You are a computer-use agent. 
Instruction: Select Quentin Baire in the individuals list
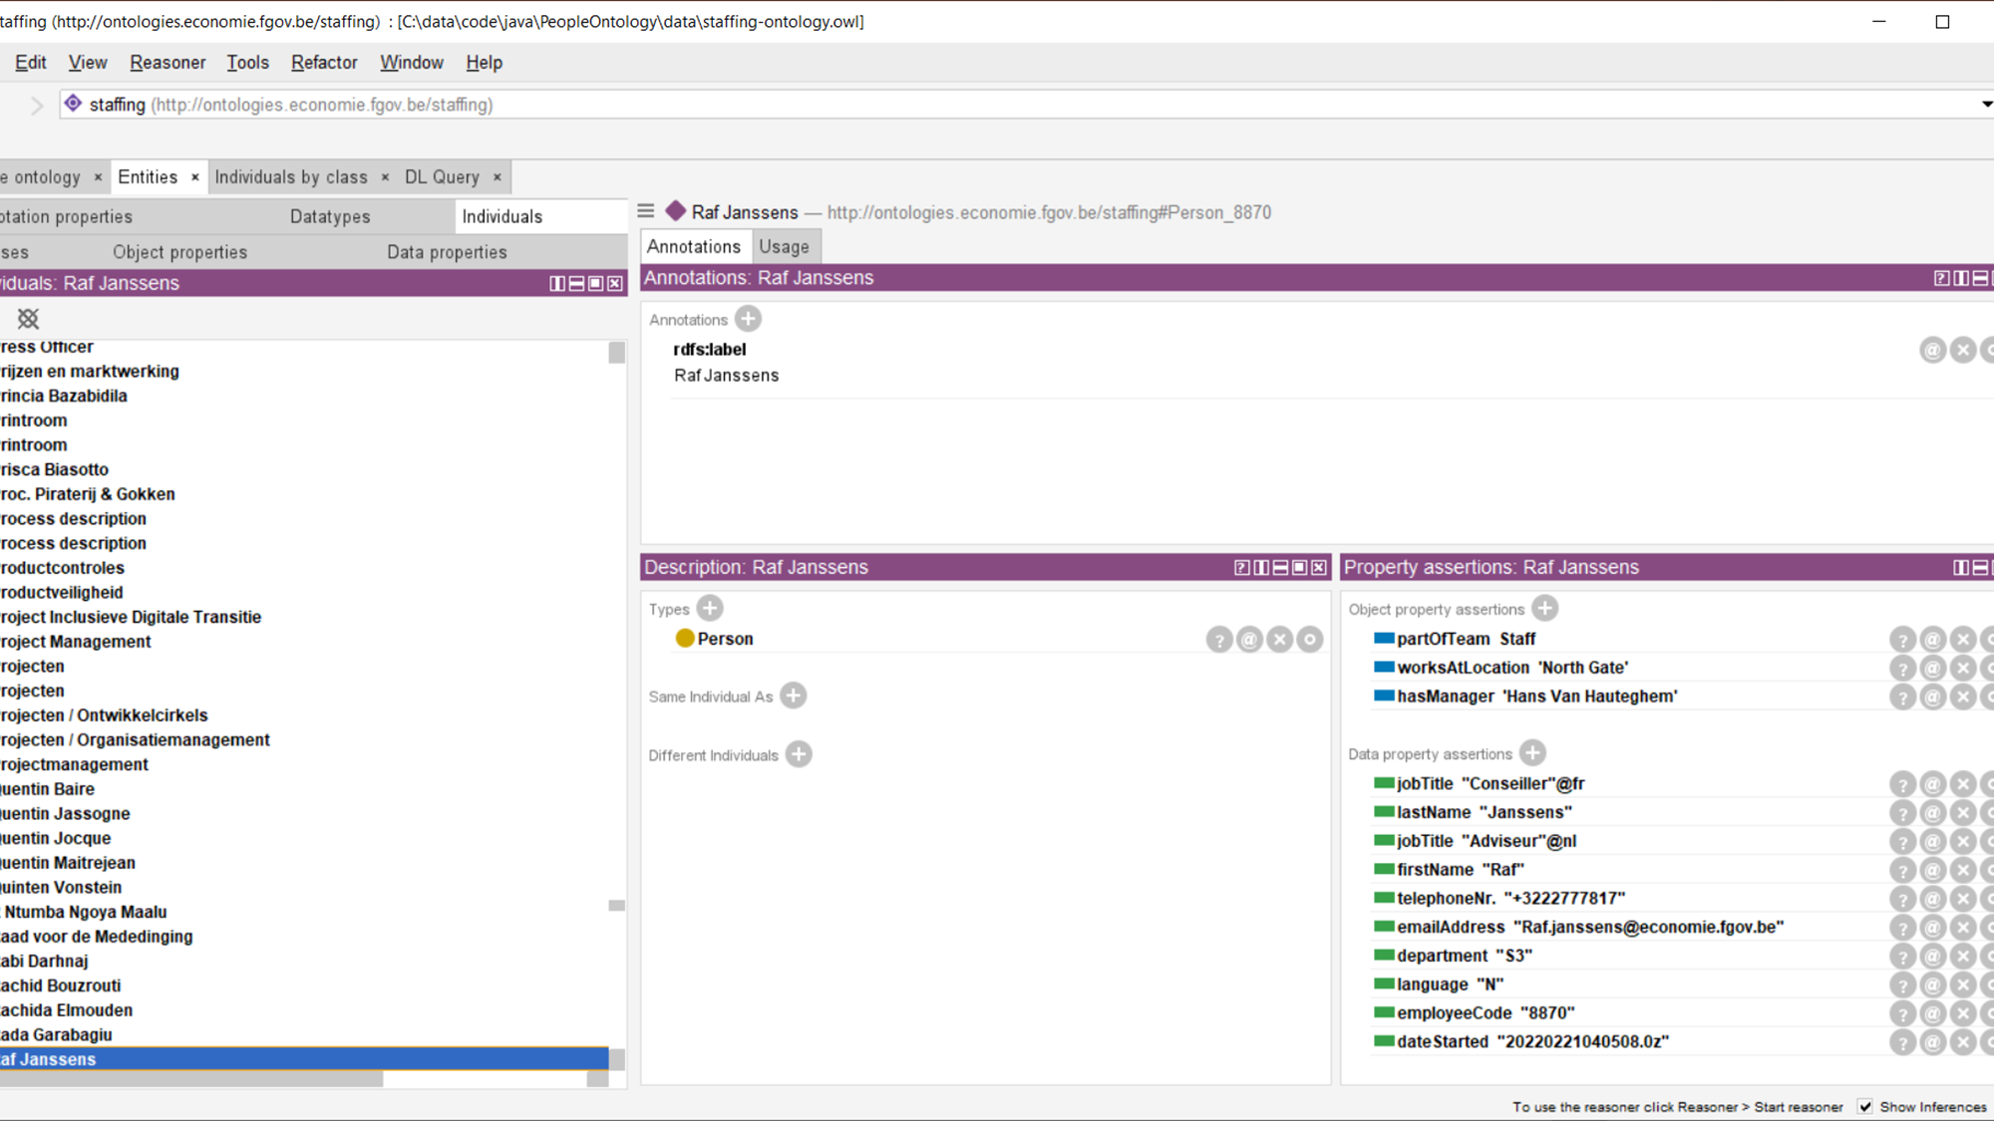coord(48,789)
